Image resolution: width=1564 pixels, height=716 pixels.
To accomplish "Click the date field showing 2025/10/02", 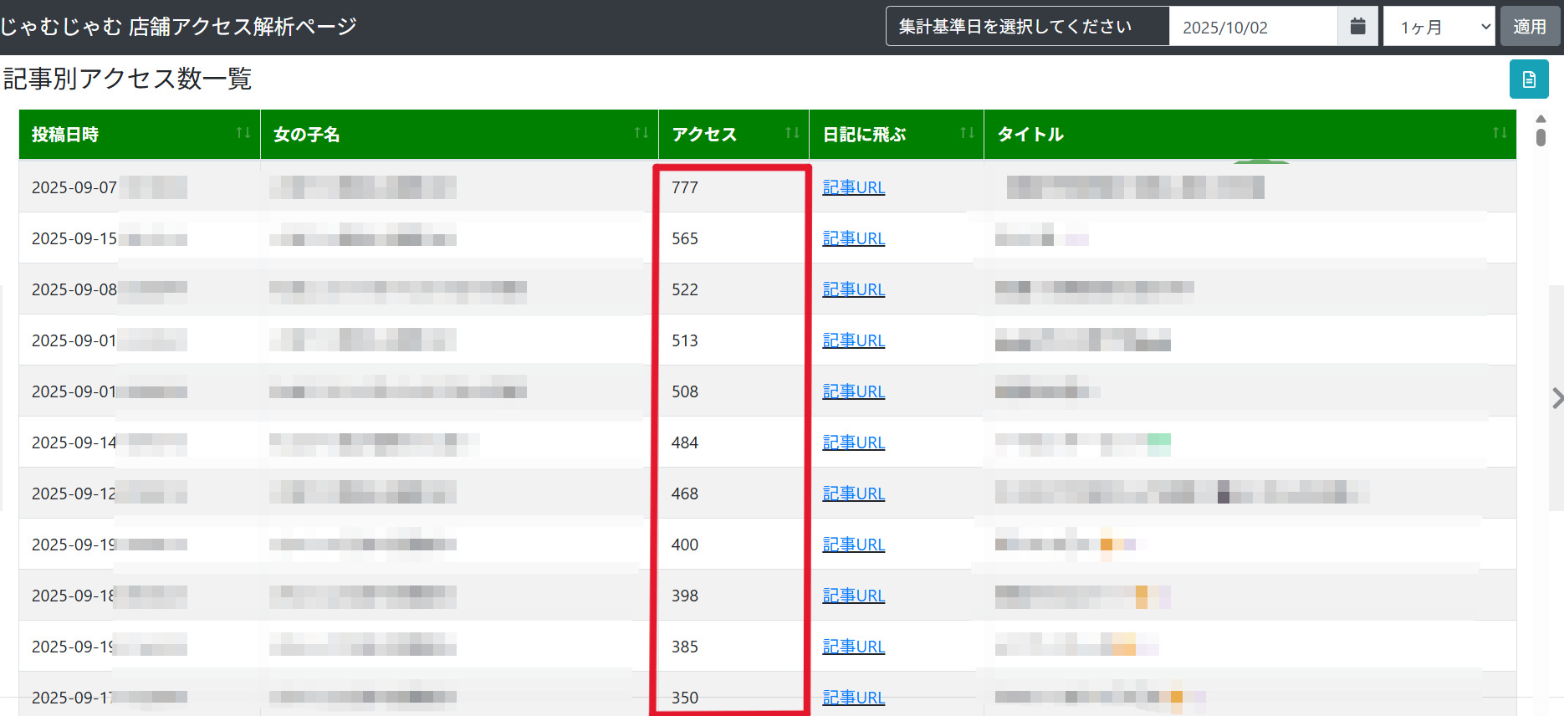I will tap(1253, 27).
